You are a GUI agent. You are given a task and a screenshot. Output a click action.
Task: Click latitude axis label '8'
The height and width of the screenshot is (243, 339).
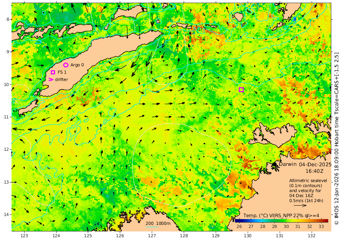8,19
